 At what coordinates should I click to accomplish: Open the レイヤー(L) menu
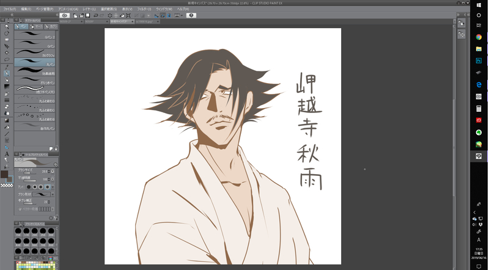click(89, 9)
